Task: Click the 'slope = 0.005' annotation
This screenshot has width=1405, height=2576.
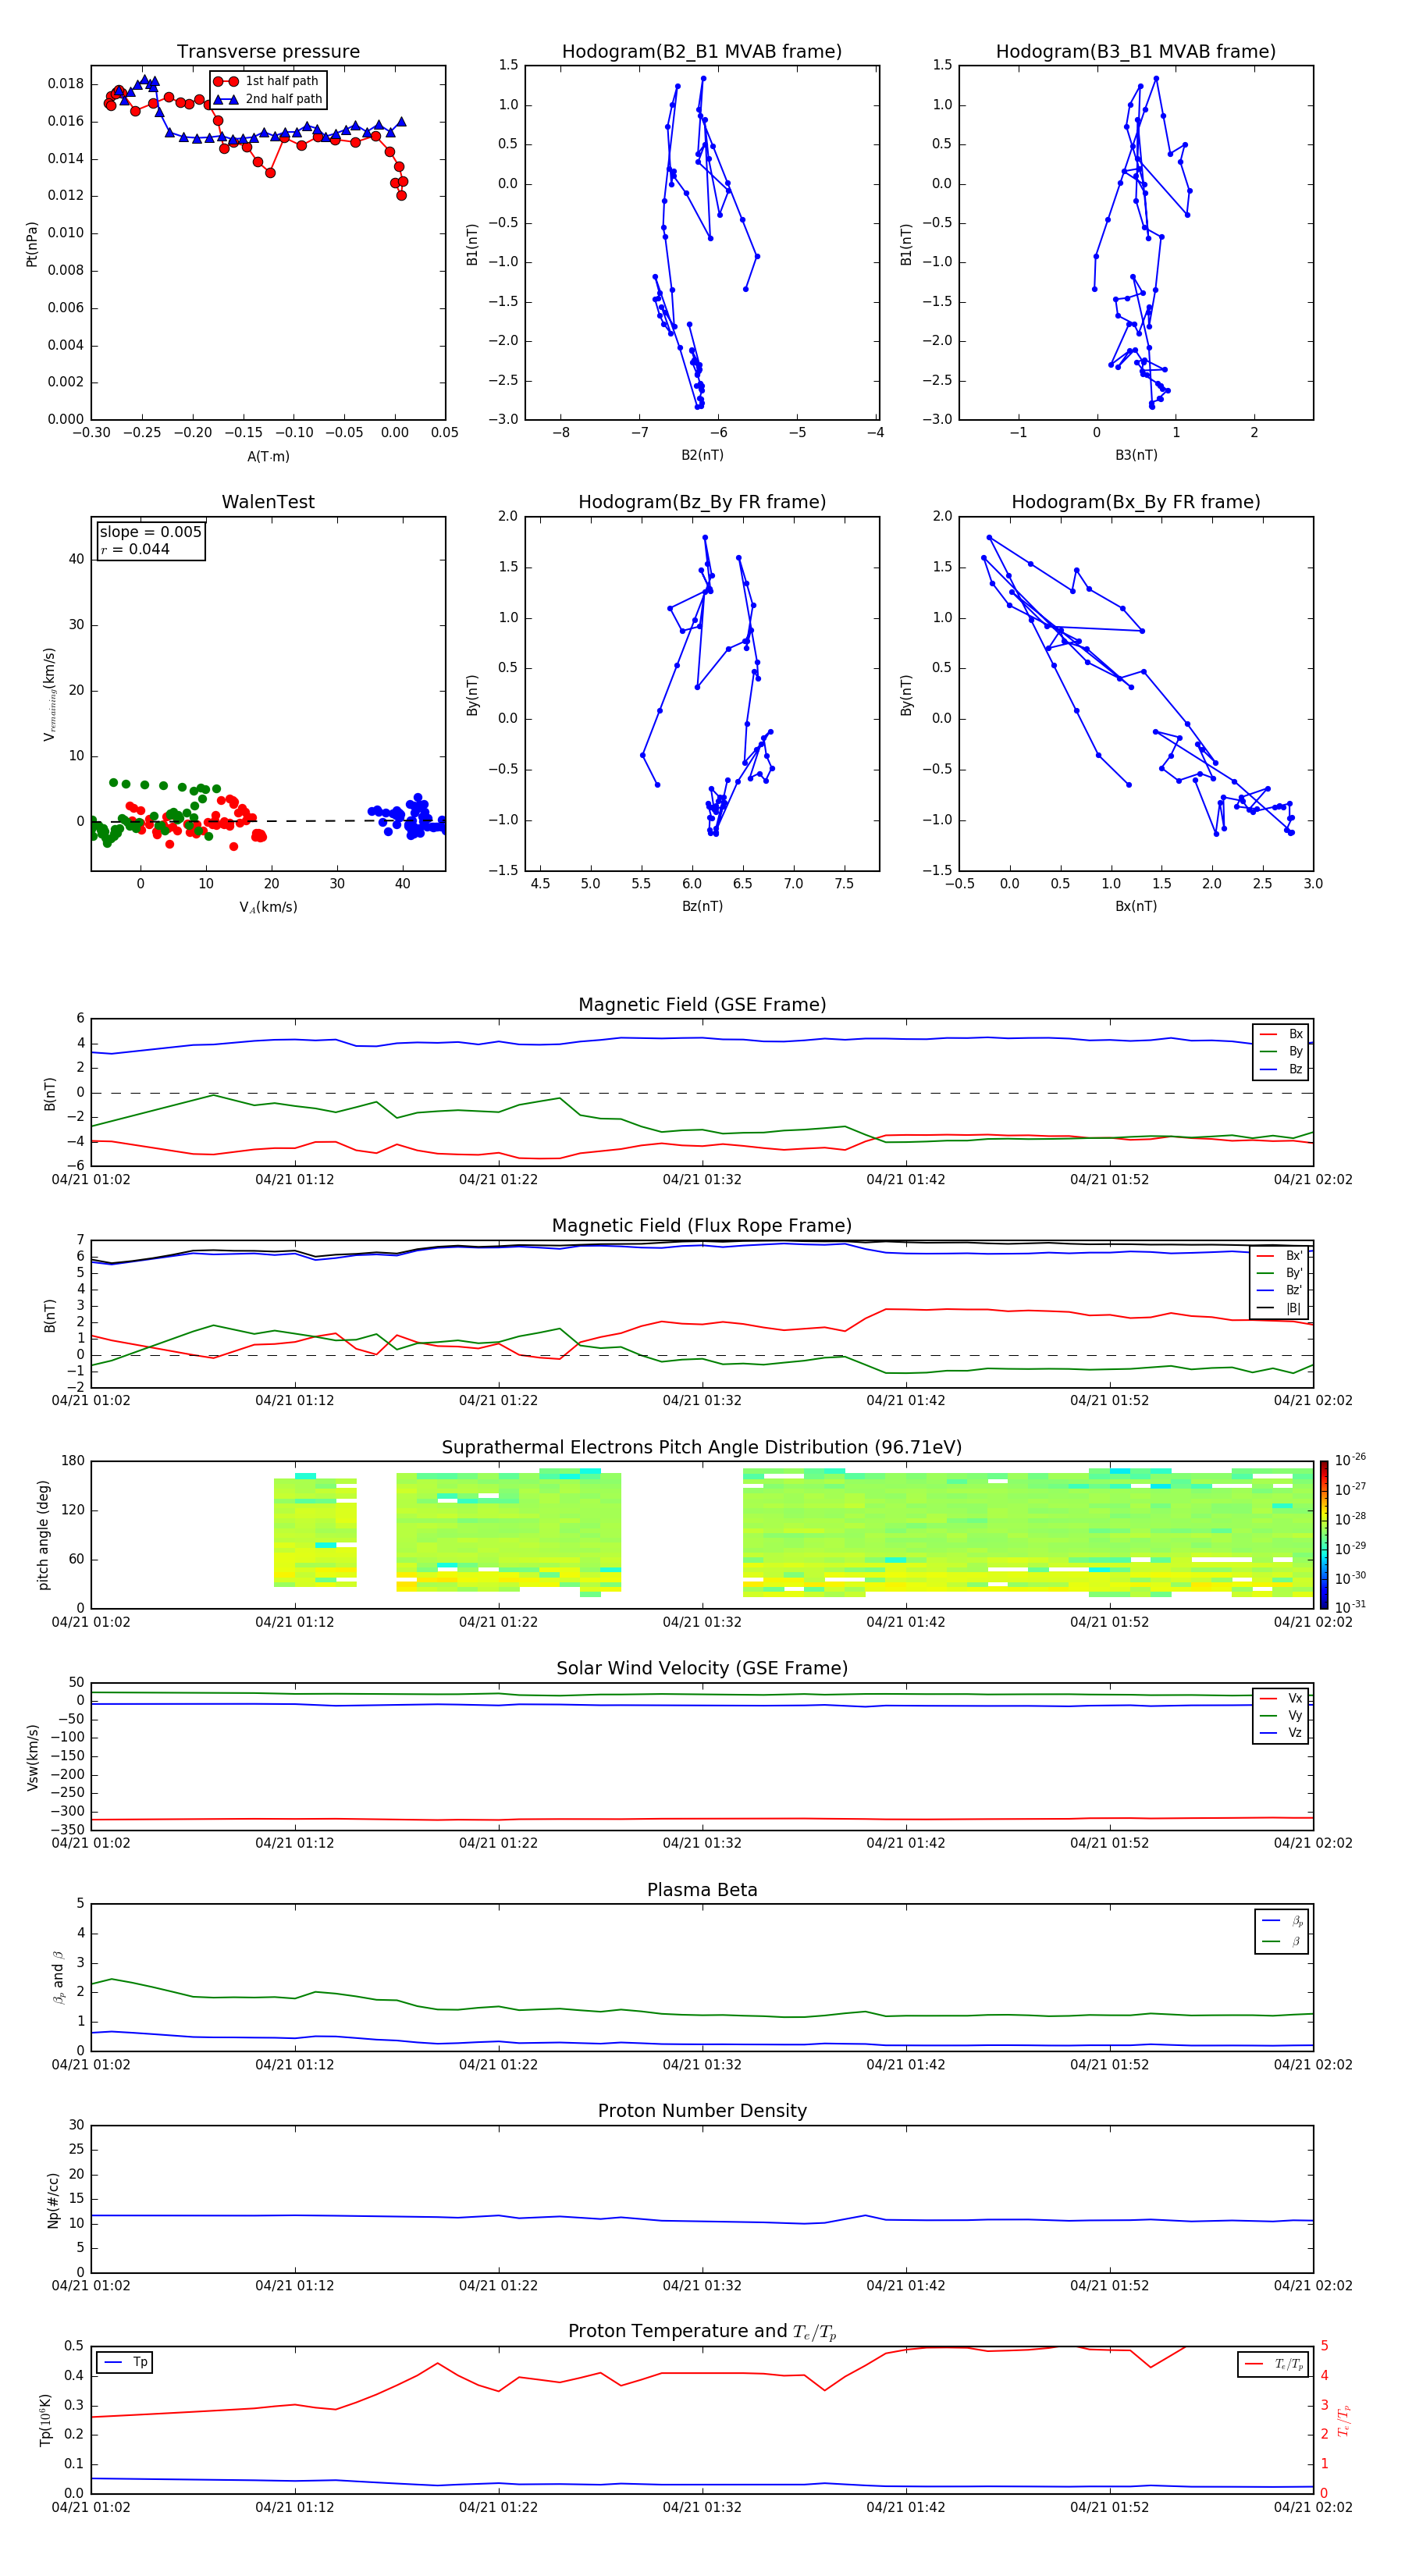Action: point(151,532)
